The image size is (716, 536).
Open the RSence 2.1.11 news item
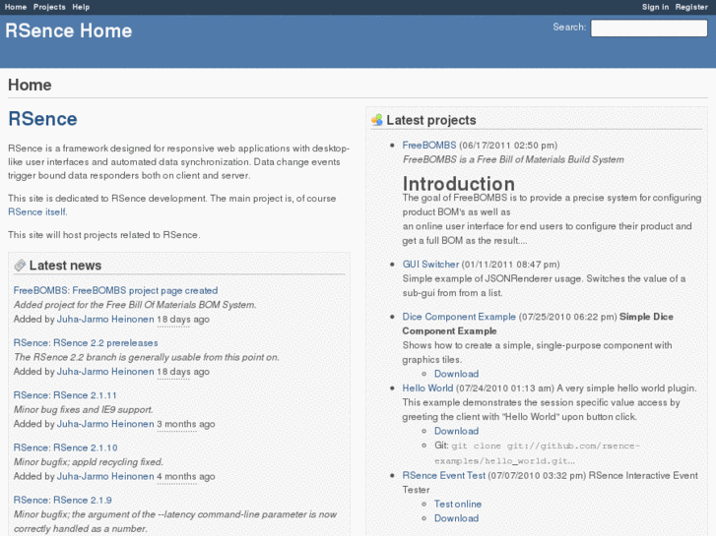tap(65, 394)
